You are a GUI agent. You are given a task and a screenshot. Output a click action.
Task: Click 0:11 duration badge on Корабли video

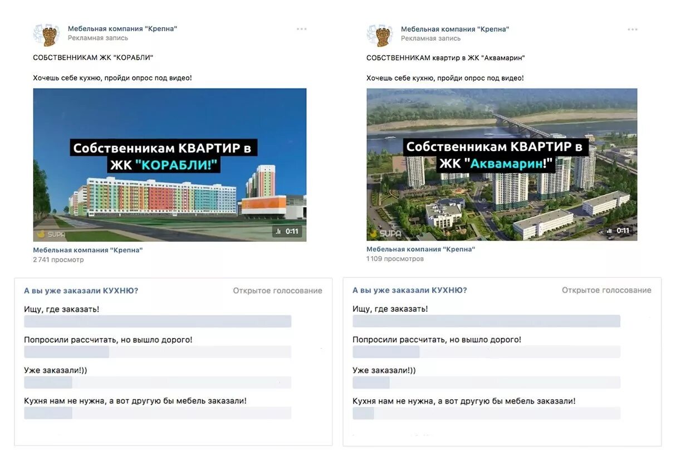[x=287, y=231]
